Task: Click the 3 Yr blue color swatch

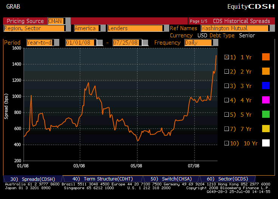Action: click(266, 86)
